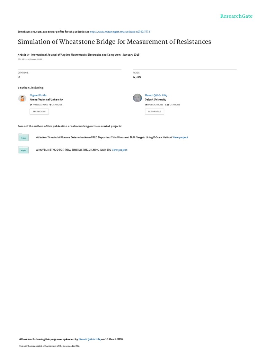The height and width of the screenshot is (354, 266).
Task: Open View project for distinguishing isomers
Action: [x=119, y=150]
